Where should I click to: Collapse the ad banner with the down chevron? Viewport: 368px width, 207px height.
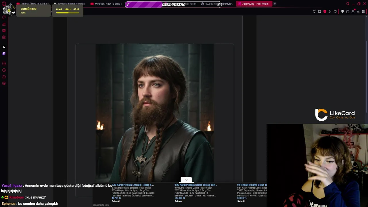click(186, 180)
